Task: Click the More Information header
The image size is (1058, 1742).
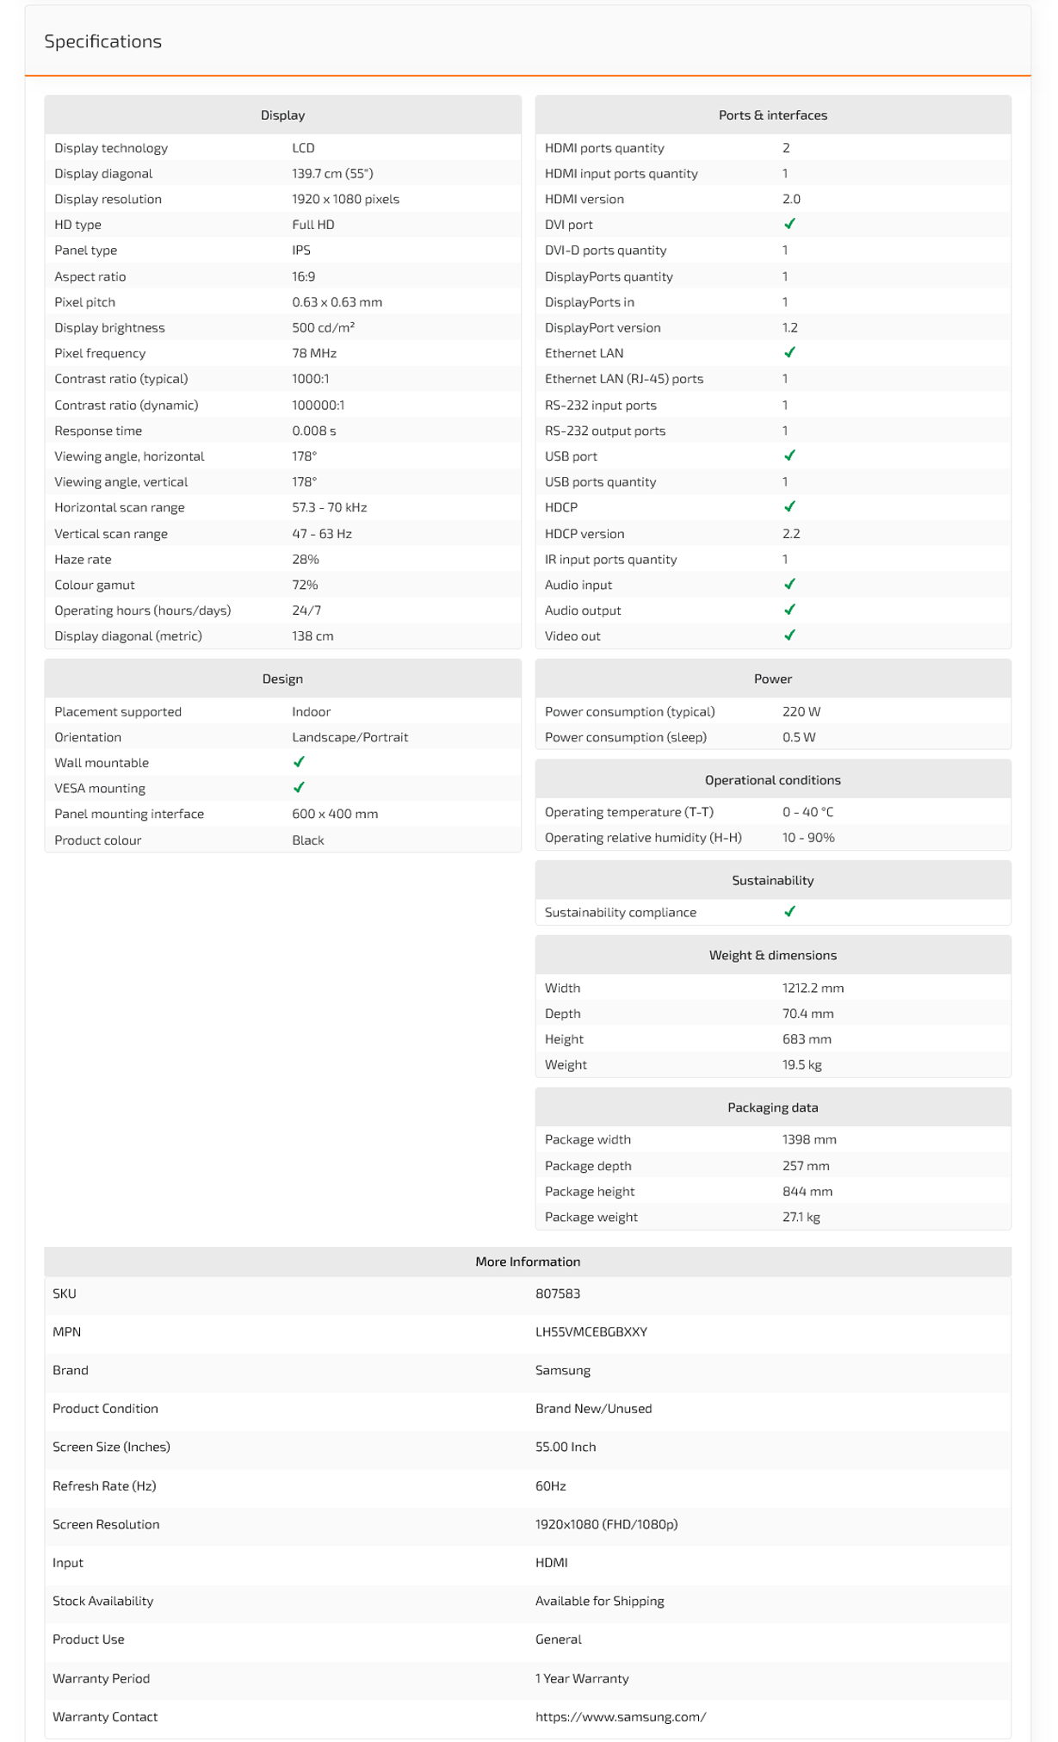Action: pyautogui.click(x=528, y=1262)
